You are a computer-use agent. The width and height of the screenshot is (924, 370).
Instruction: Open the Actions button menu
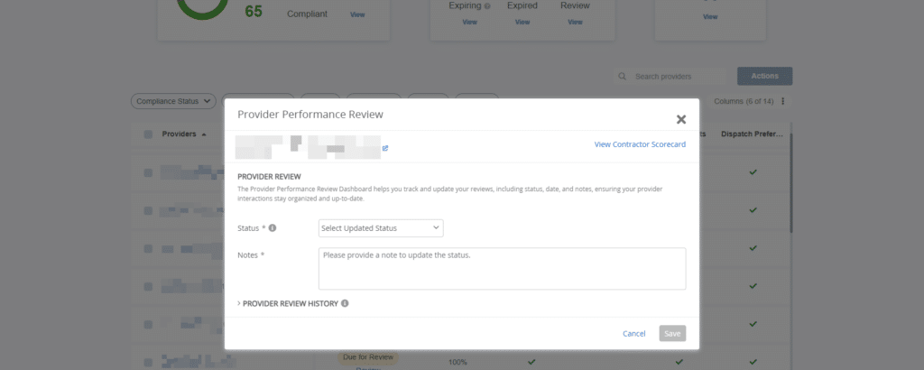coord(764,76)
